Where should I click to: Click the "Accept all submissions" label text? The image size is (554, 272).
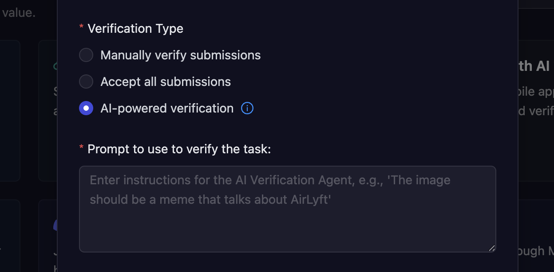coord(166,82)
